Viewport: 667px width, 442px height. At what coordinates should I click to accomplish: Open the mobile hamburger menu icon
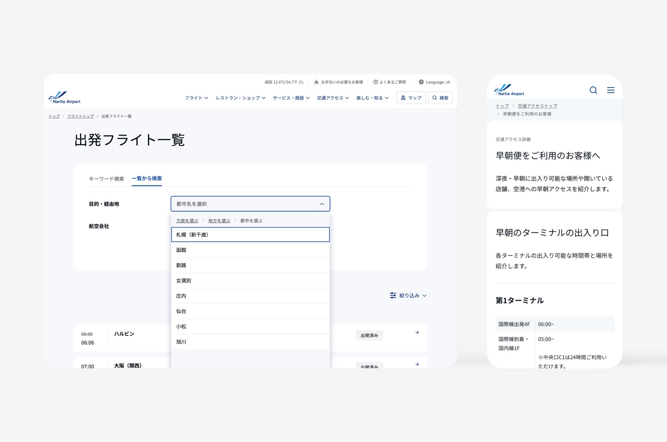(611, 90)
